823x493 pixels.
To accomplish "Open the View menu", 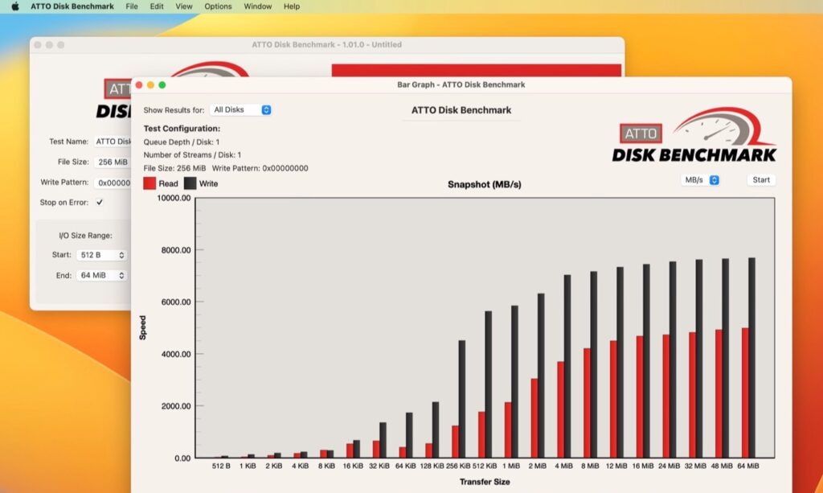I will (x=184, y=6).
